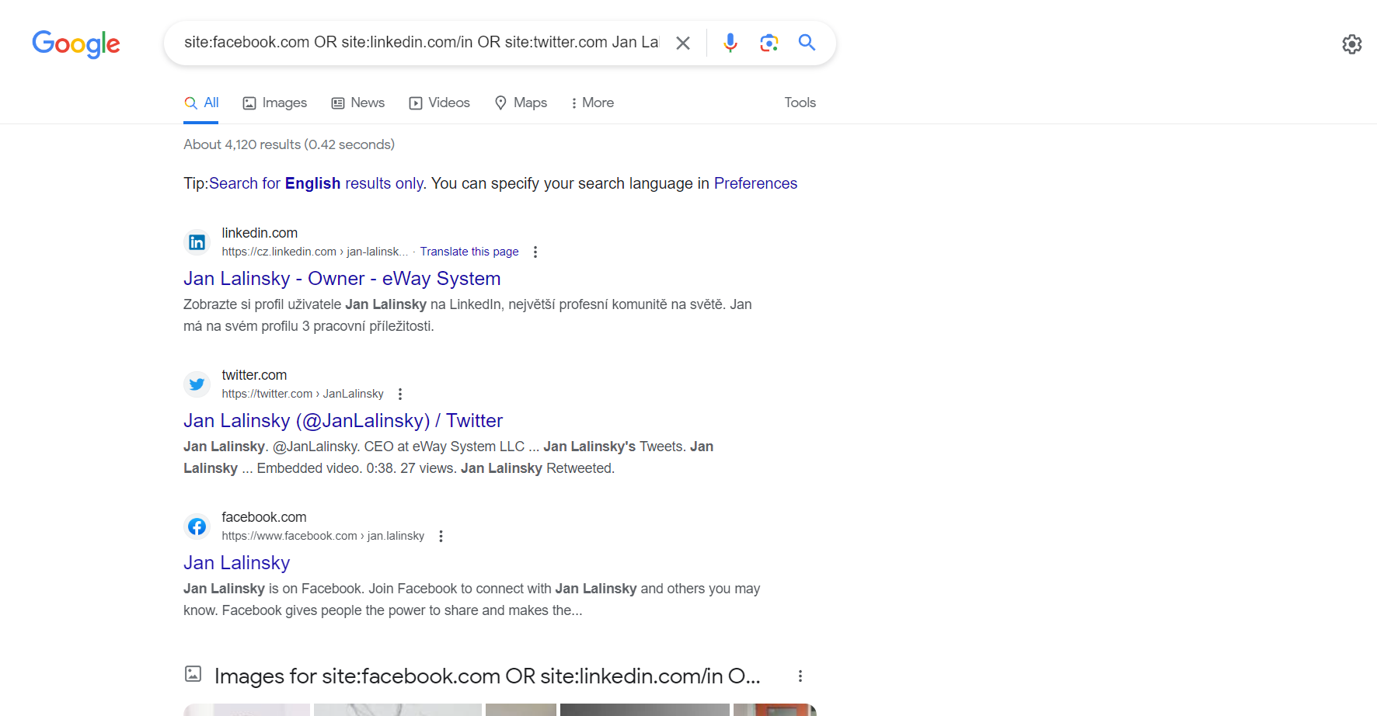
Task: Click the LinkedIn favicon in first result
Action: pos(197,242)
